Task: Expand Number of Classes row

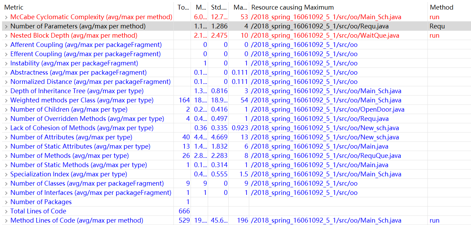Action: tap(6, 184)
